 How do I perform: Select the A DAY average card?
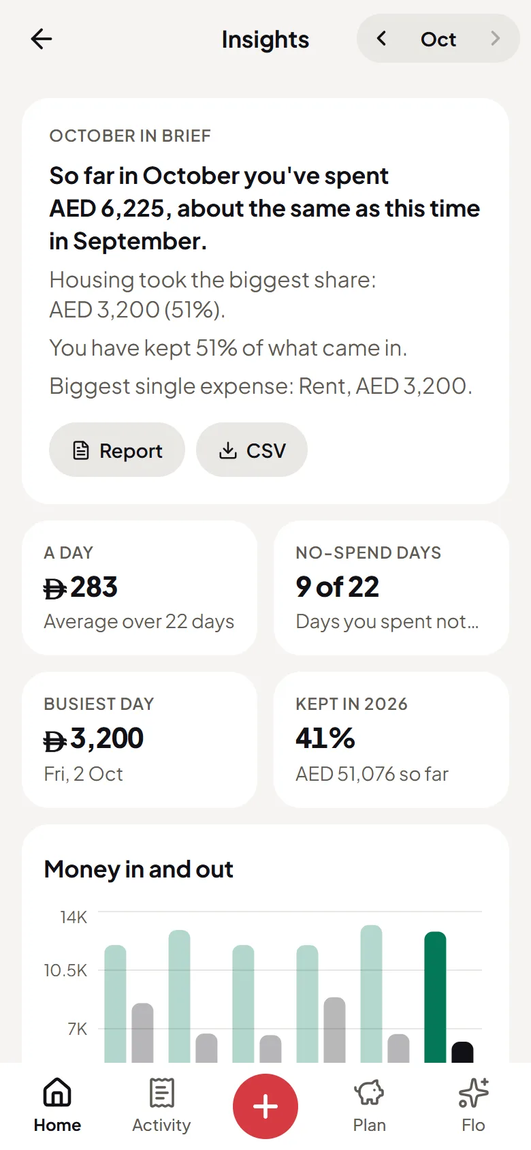pos(140,588)
